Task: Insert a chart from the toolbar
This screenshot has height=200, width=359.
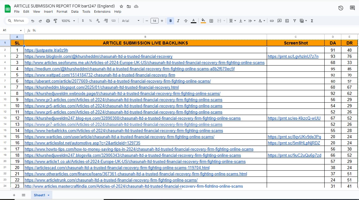Action: (287, 21)
